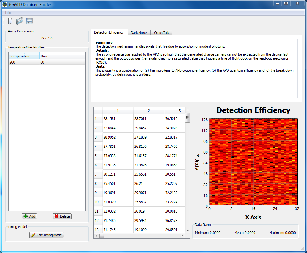Click table scroll down arrow
The image size is (307, 253).
pyautogui.click(x=188, y=230)
